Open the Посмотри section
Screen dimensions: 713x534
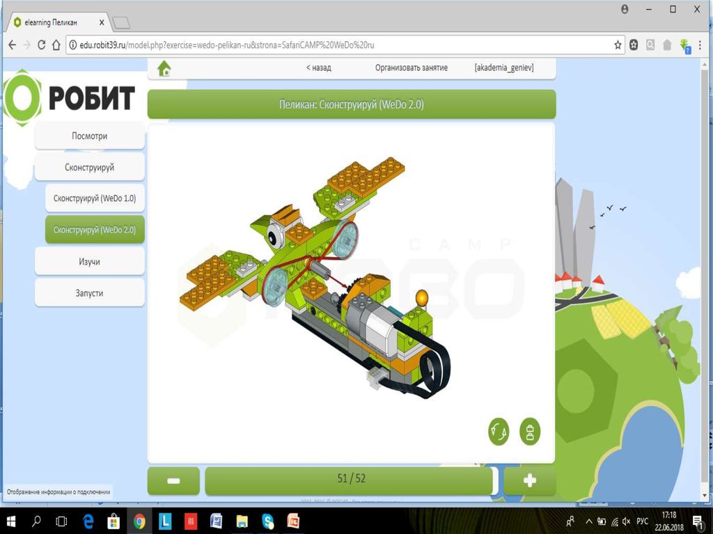coord(90,136)
